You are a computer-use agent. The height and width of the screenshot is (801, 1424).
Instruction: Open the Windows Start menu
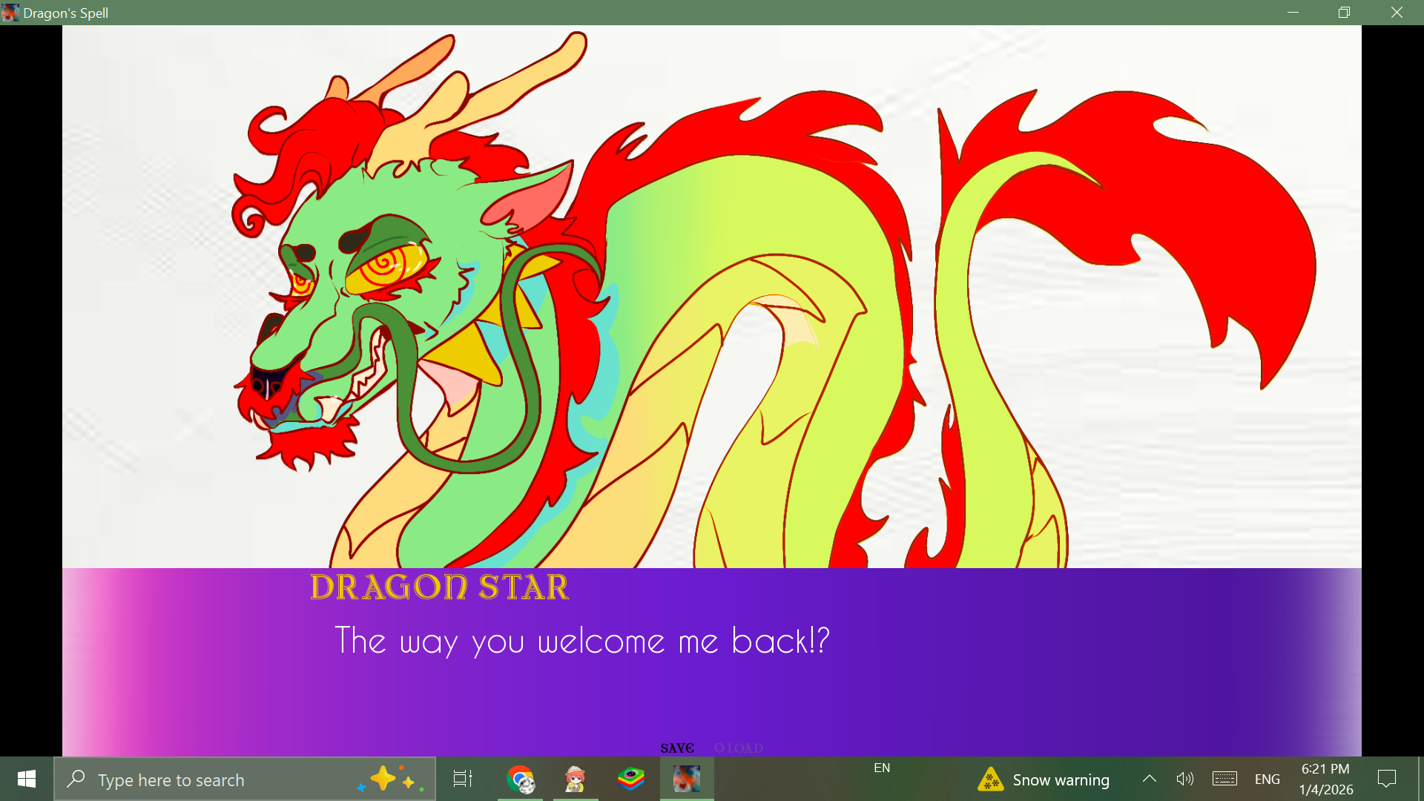pos(27,779)
